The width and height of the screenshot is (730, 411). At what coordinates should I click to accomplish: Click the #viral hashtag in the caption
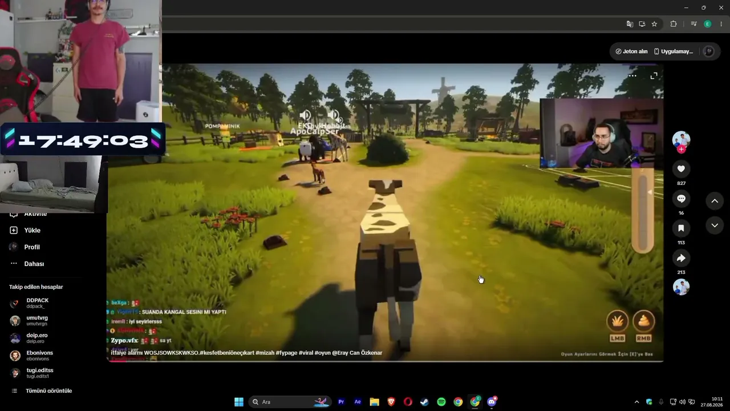pos(305,353)
